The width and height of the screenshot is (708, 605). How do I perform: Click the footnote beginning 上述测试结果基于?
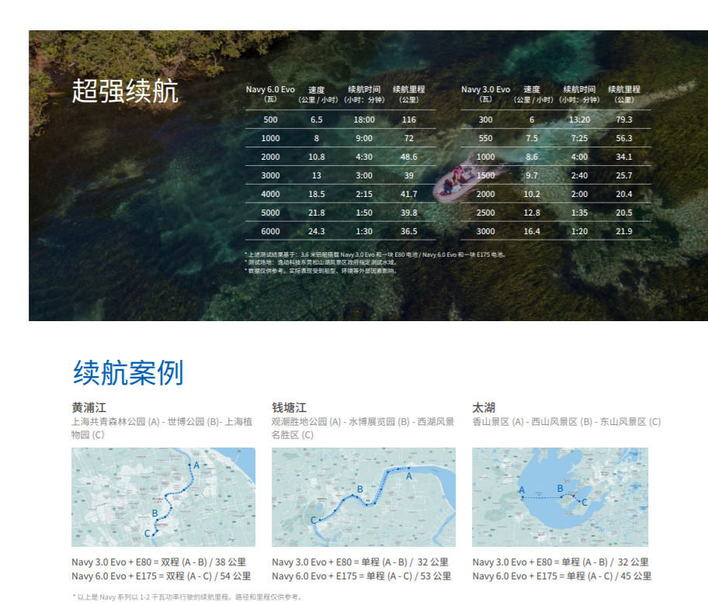coord(376,254)
